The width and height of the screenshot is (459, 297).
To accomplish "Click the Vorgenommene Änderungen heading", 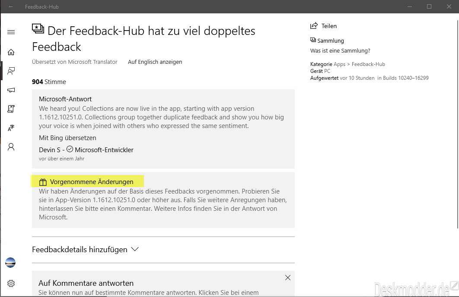I will [x=92, y=181].
